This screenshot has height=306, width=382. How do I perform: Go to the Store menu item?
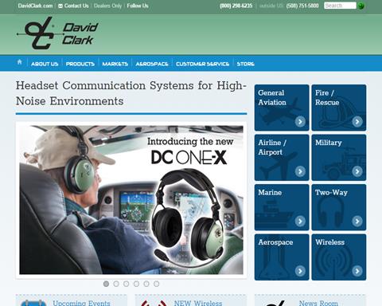coord(246,64)
